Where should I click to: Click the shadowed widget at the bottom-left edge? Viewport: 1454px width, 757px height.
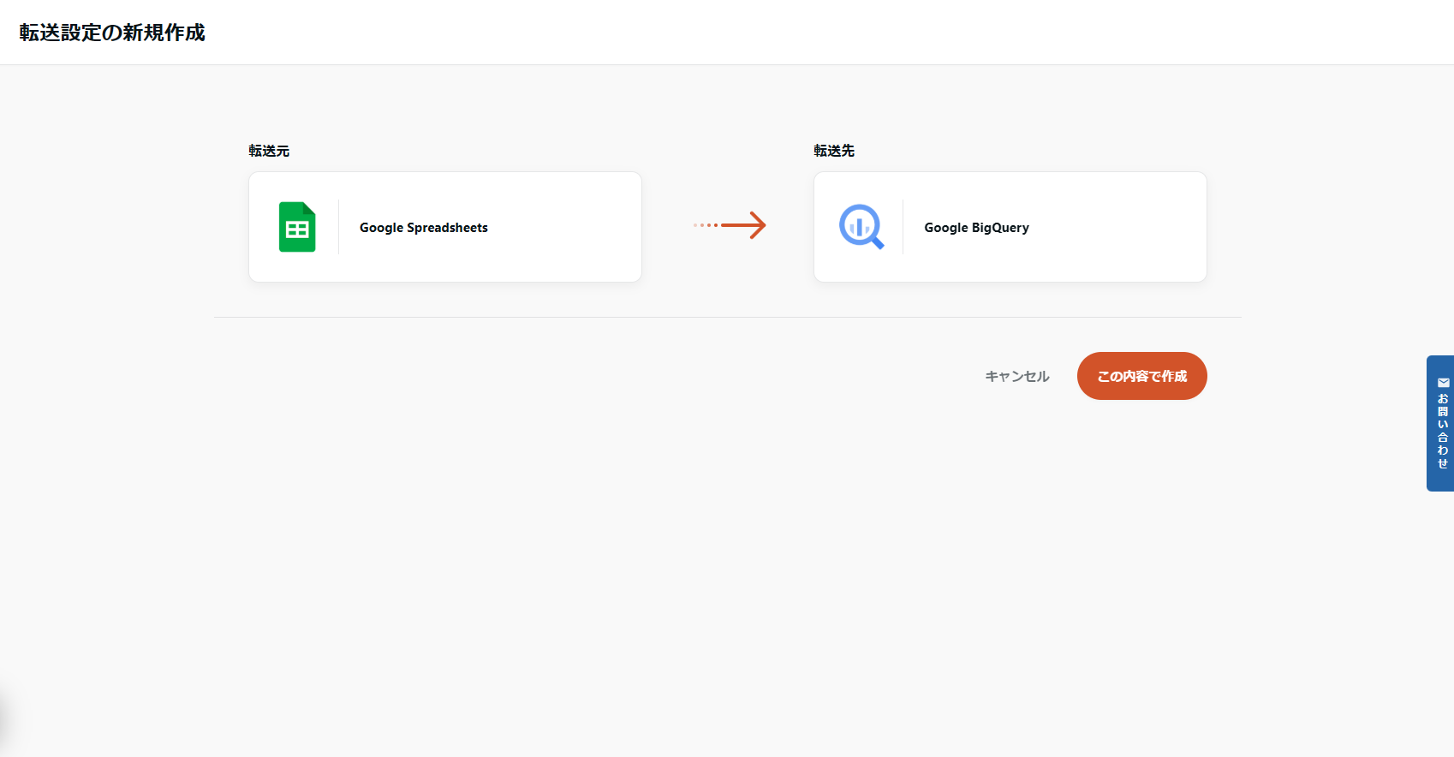(x=4, y=718)
